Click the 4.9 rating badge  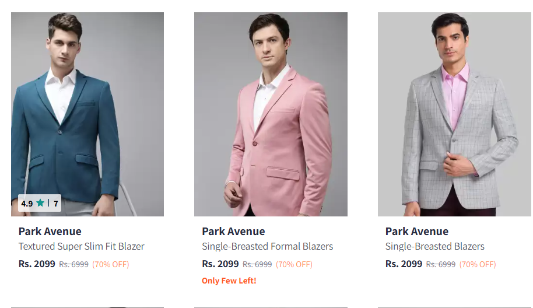(x=40, y=203)
